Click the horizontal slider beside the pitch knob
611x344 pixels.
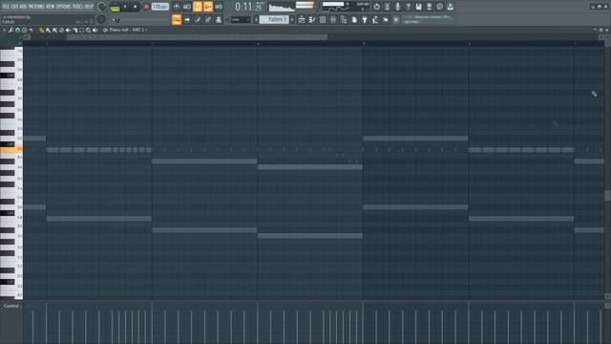tap(140, 20)
